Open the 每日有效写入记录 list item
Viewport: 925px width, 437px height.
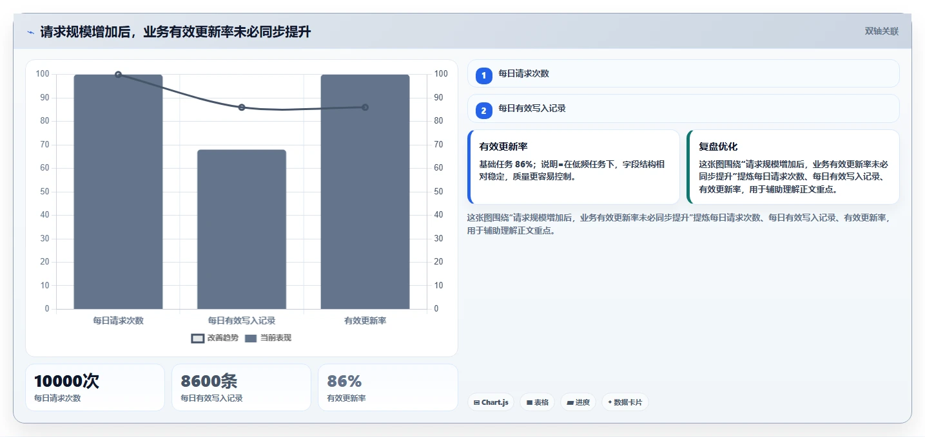pos(683,108)
